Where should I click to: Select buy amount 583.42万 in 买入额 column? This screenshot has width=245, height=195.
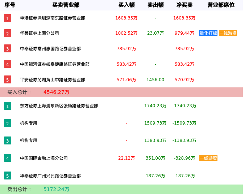click(x=126, y=64)
